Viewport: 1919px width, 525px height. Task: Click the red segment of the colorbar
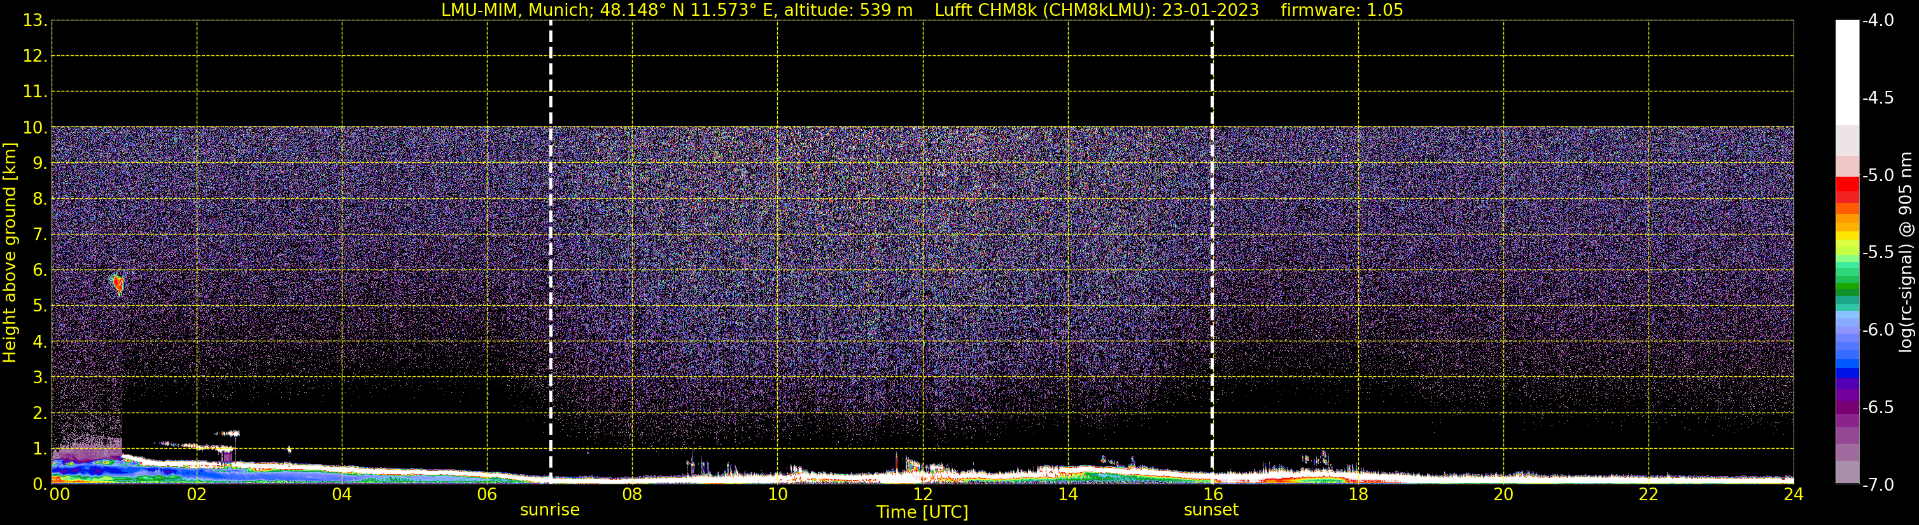1846,184
